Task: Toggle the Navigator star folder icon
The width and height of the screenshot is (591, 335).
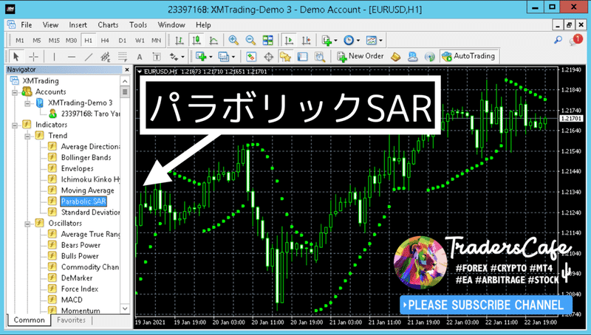Action: [x=285, y=57]
